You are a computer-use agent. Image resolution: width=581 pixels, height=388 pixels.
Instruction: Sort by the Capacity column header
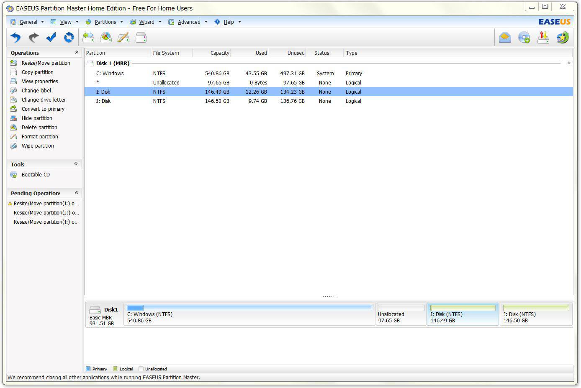(211, 53)
